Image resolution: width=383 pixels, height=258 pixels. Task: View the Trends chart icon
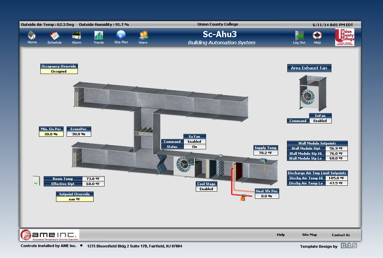pos(99,35)
